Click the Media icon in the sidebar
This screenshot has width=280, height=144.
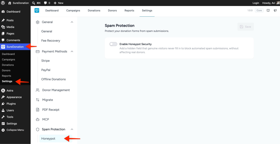[x=3, y=27]
